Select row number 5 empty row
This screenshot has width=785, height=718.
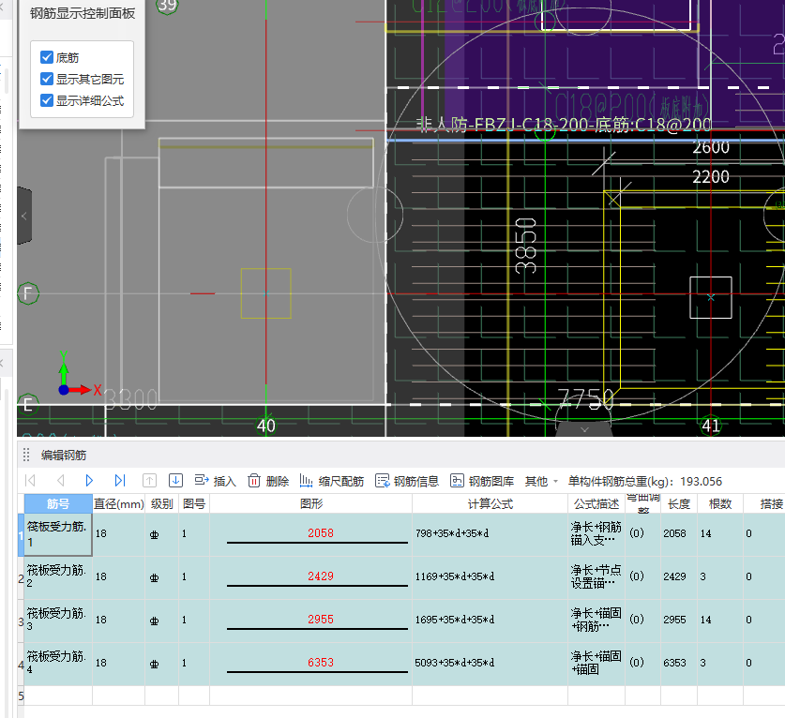pos(21,696)
